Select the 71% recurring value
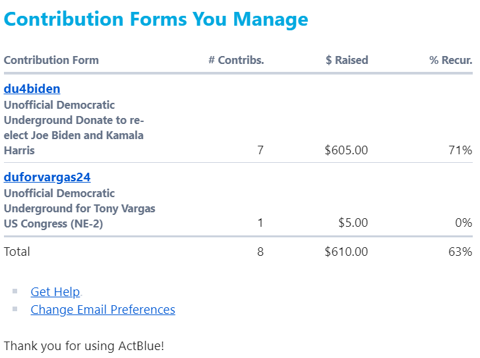 point(460,150)
